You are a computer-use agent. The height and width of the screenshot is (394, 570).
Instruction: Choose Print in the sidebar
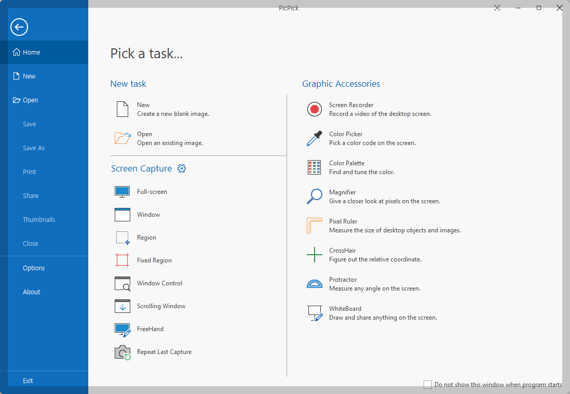44,172
